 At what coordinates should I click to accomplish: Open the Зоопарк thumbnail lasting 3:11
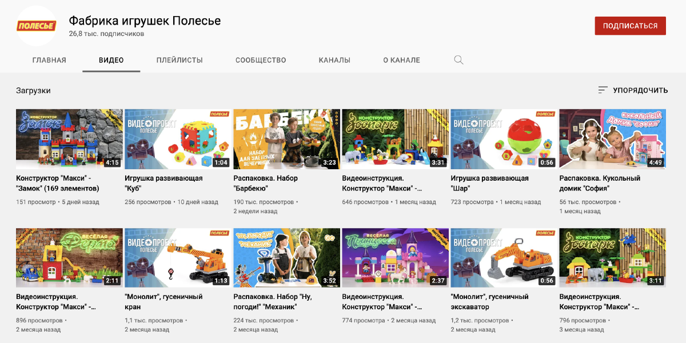612,258
